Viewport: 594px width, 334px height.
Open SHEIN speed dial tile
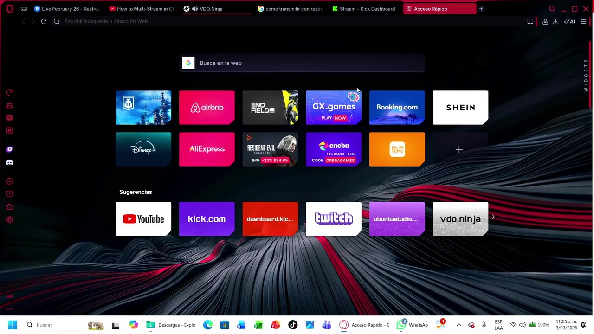tap(460, 108)
